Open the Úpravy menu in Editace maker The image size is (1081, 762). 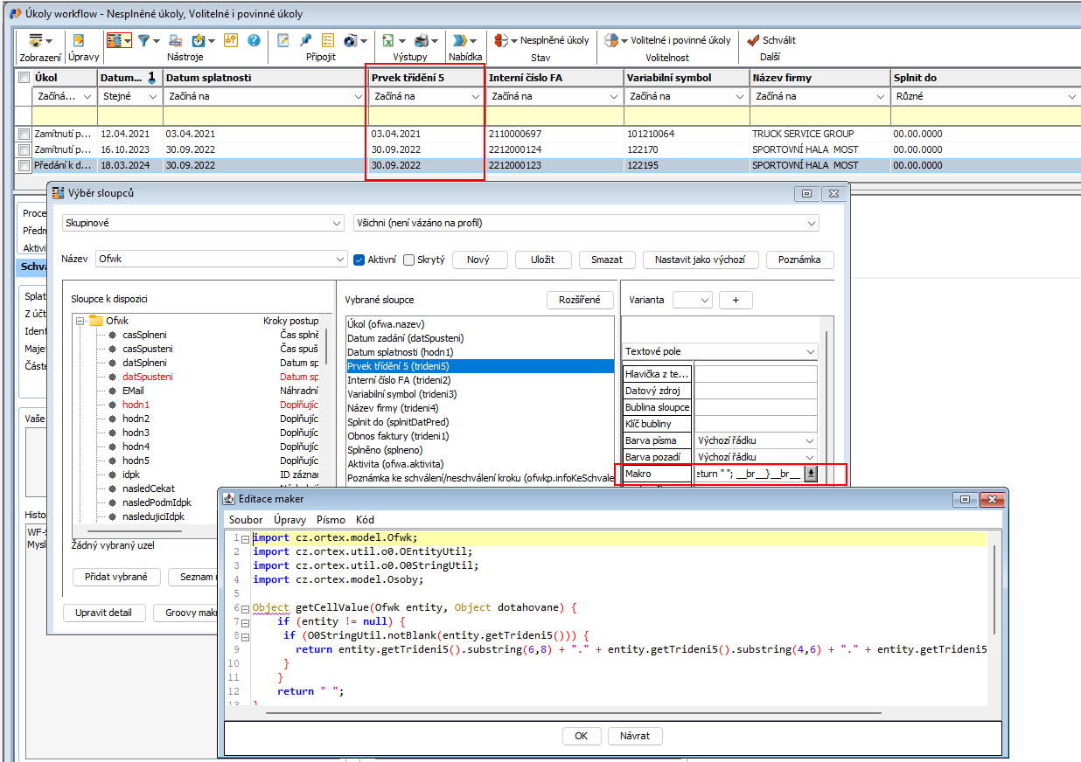[x=289, y=519]
